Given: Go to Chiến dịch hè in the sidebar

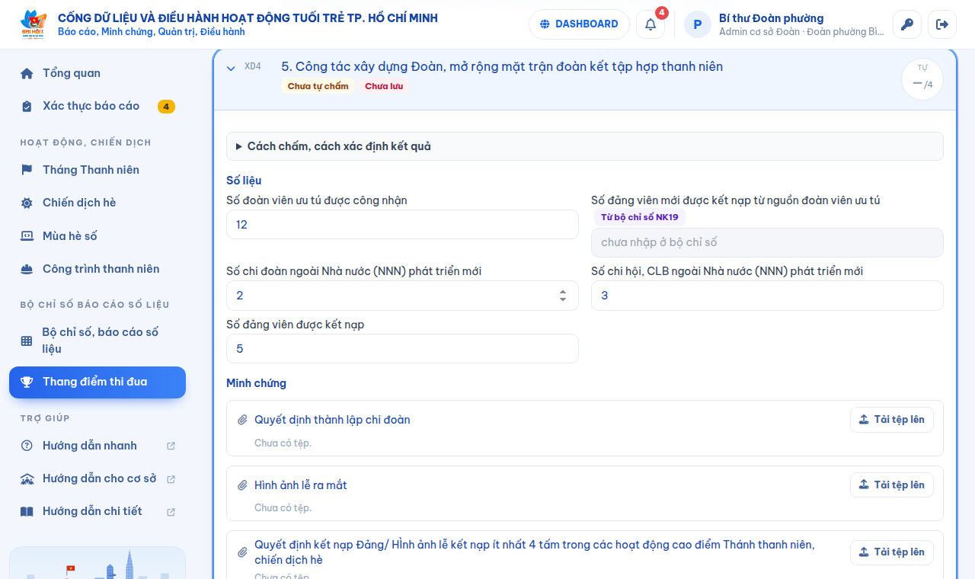Looking at the screenshot, I should point(97,203).
